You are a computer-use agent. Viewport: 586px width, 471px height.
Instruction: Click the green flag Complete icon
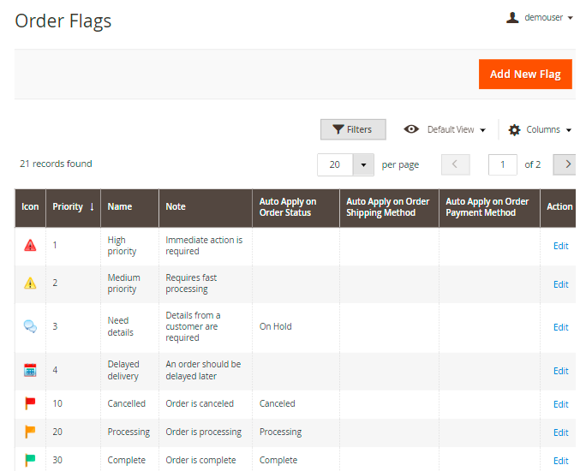(30, 460)
